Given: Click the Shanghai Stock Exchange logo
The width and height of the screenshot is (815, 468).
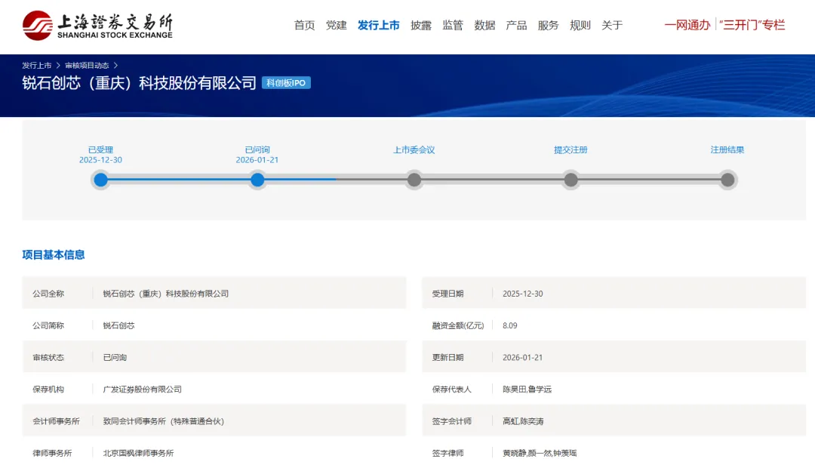Looking at the screenshot, I should (x=97, y=26).
